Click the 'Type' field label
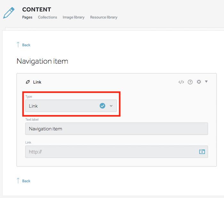Screen dimensions: 224x198 click(x=29, y=97)
